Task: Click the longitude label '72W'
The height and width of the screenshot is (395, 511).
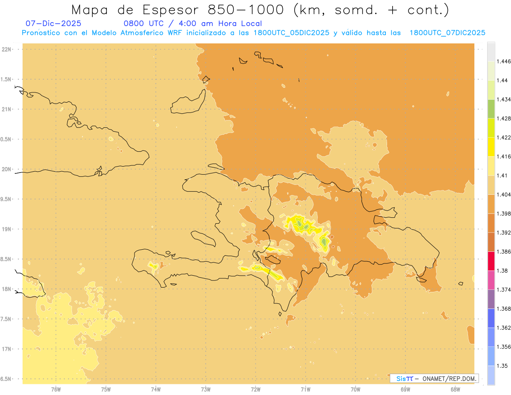Action: 255,389
